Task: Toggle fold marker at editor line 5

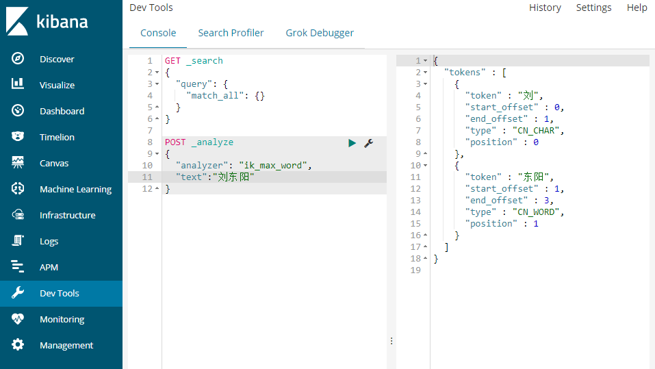Action: pyautogui.click(x=157, y=107)
